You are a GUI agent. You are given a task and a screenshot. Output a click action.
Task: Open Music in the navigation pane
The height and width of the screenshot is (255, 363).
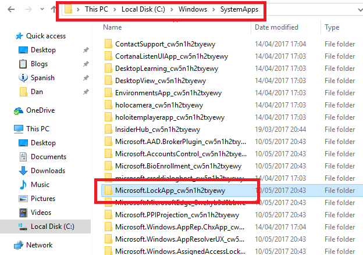(40, 185)
